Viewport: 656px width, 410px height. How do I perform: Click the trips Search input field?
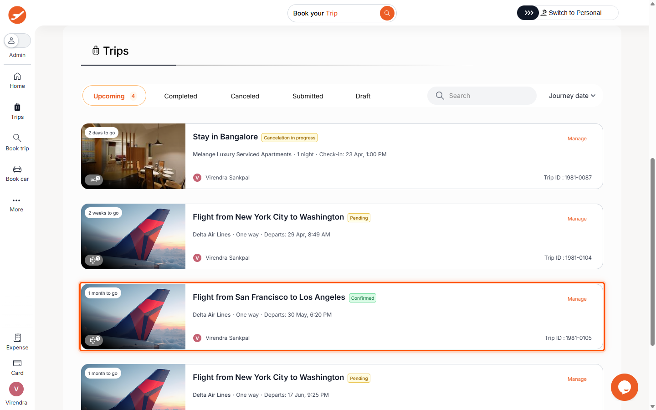(x=487, y=96)
